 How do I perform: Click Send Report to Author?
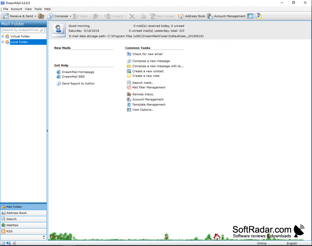(x=78, y=83)
